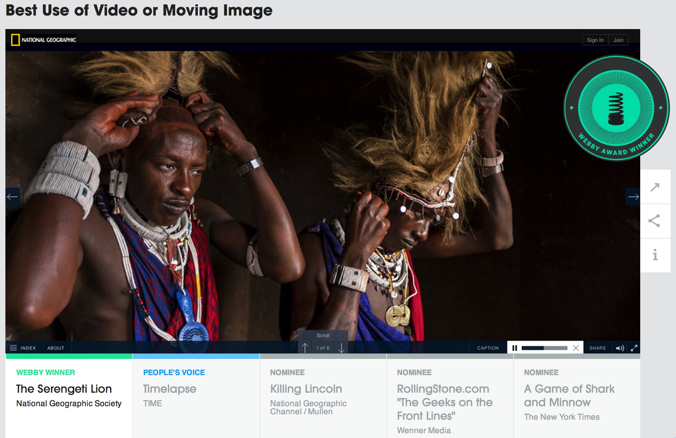Click the National Geographic logo

[44, 40]
